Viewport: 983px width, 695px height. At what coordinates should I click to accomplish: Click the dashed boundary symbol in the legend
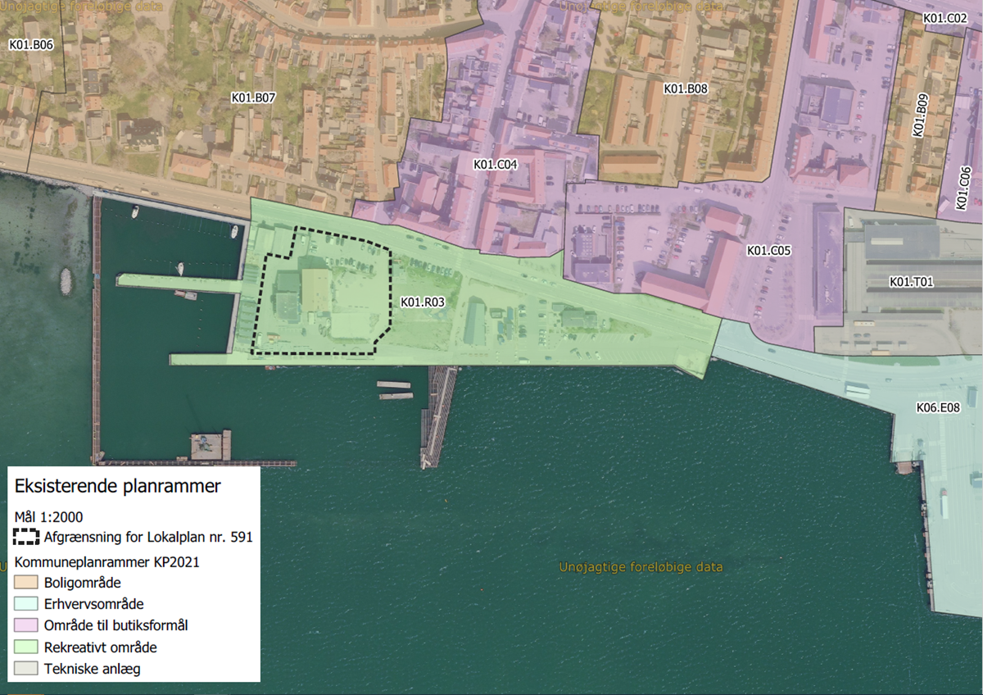27,538
